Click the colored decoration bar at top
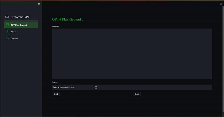This screenshot has height=117, width=224. point(112,1)
